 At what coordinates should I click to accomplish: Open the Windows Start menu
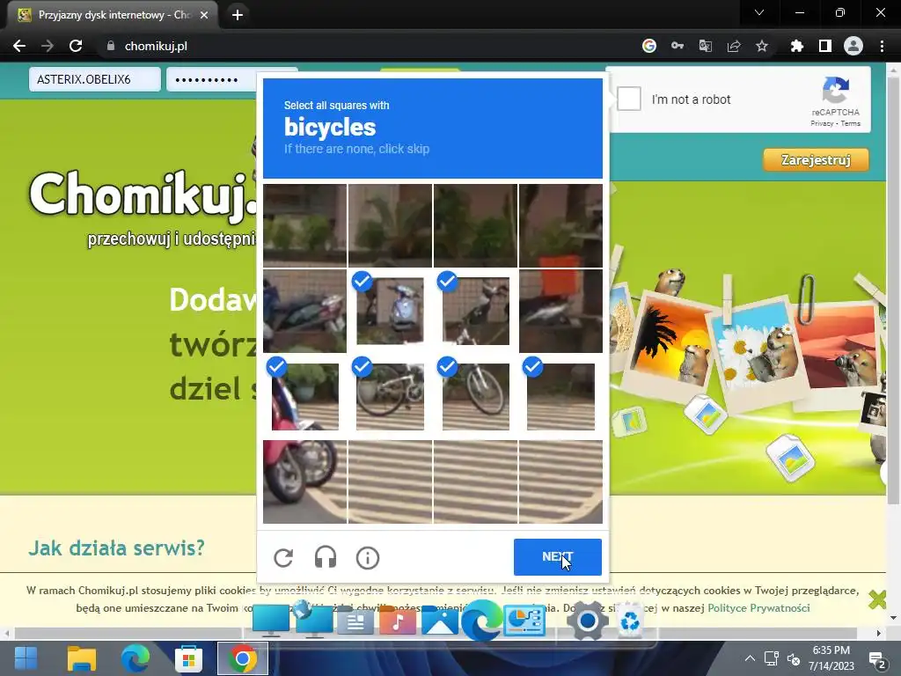[26, 658]
